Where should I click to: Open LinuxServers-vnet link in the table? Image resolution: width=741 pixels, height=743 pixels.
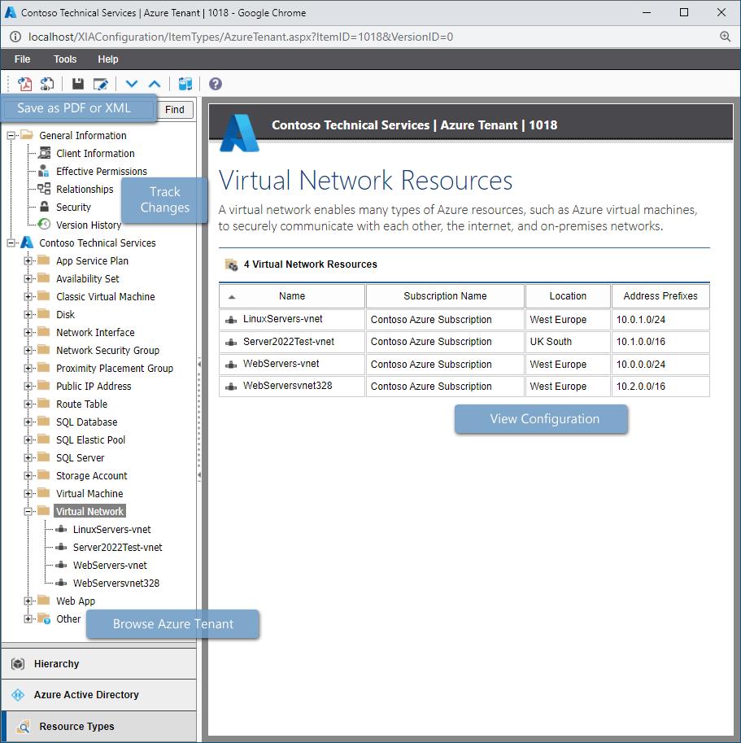tap(283, 319)
